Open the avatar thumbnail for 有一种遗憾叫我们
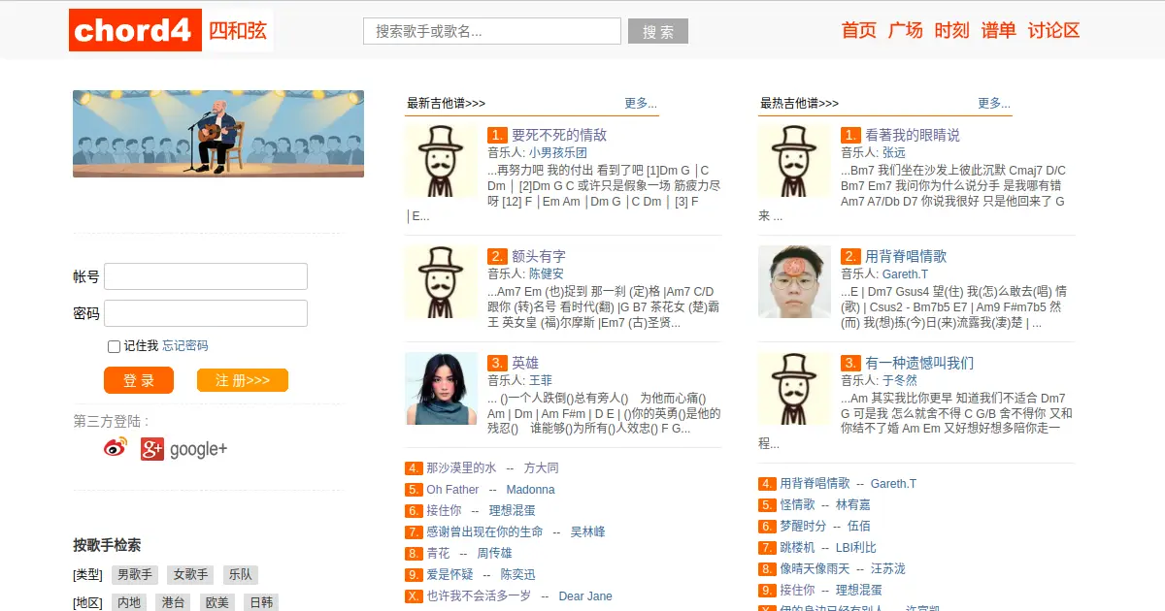This screenshot has width=1165, height=611. click(794, 389)
